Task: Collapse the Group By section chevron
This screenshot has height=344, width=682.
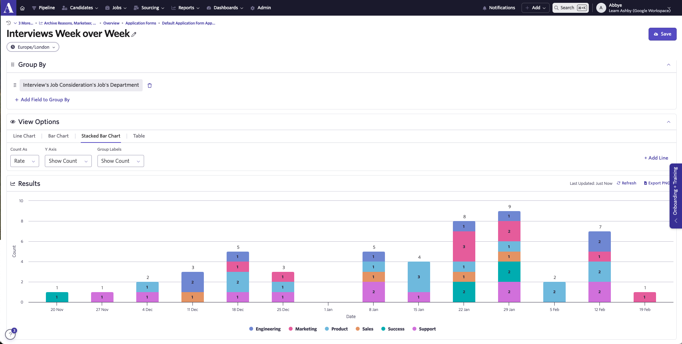Action: coord(668,65)
